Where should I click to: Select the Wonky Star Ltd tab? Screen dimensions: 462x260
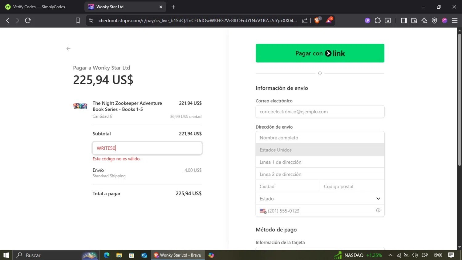click(125, 7)
